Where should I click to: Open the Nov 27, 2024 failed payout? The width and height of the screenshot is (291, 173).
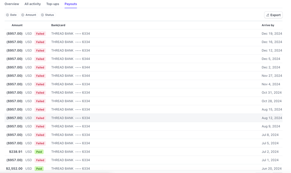[143, 76]
